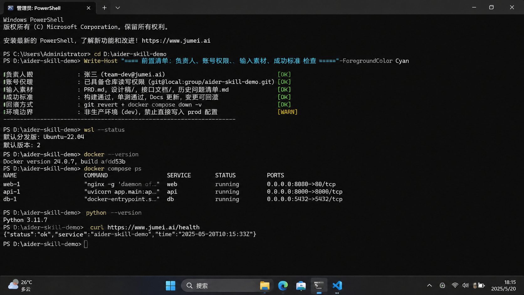
Task: Click the [OK] status on 回滚方式 row
Action: point(284,105)
